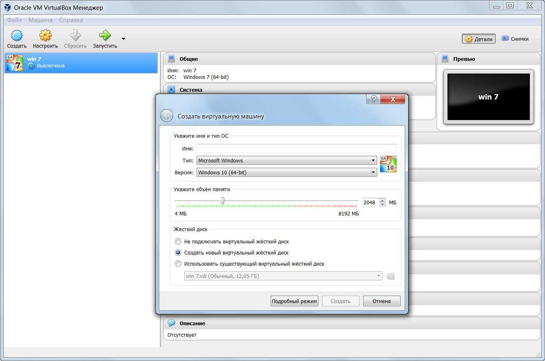Click the dialog help question mark button
This screenshot has height=361, width=545.
coord(373,99)
